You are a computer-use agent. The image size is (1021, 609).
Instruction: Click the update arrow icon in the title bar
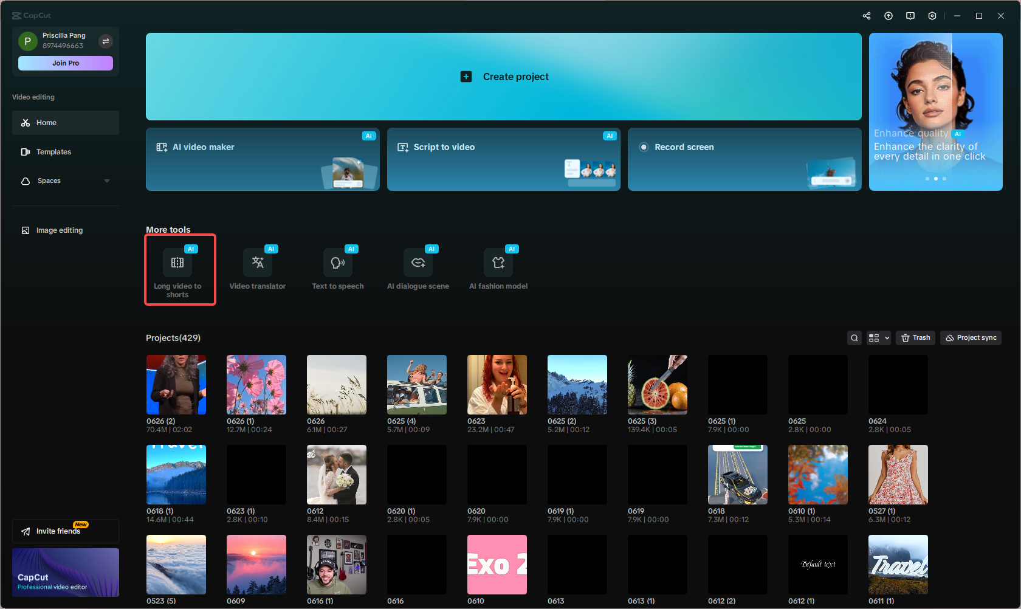click(889, 16)
